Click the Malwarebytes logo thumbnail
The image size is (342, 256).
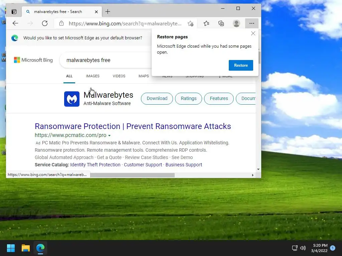(x=72, y=99)
